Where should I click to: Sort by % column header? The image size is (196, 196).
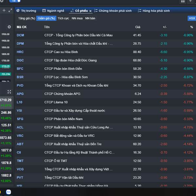[x=192, y=27]
